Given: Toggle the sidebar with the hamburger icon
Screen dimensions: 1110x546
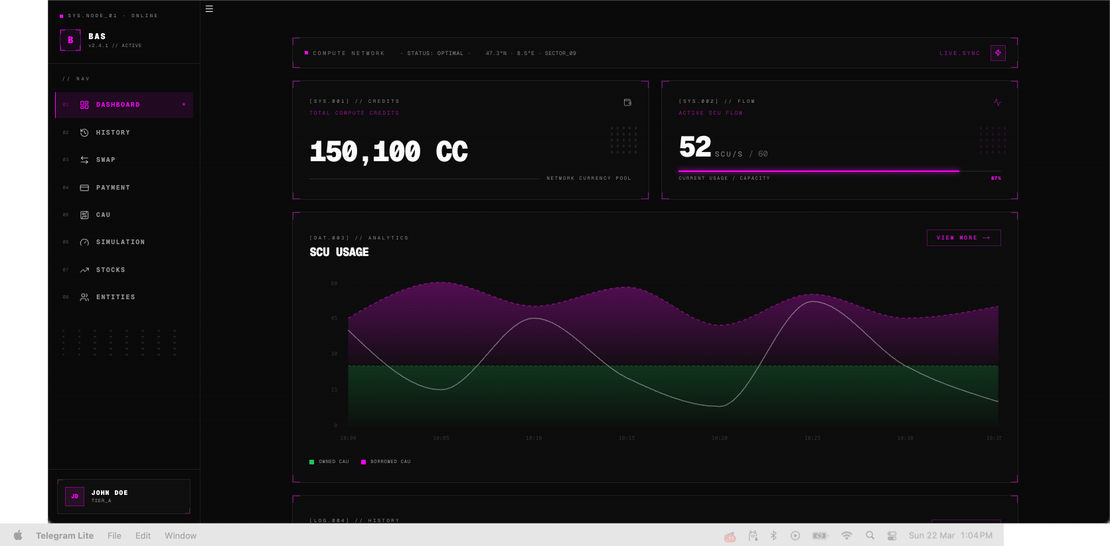Looking at the screenshot, I should tap(209, 9).
